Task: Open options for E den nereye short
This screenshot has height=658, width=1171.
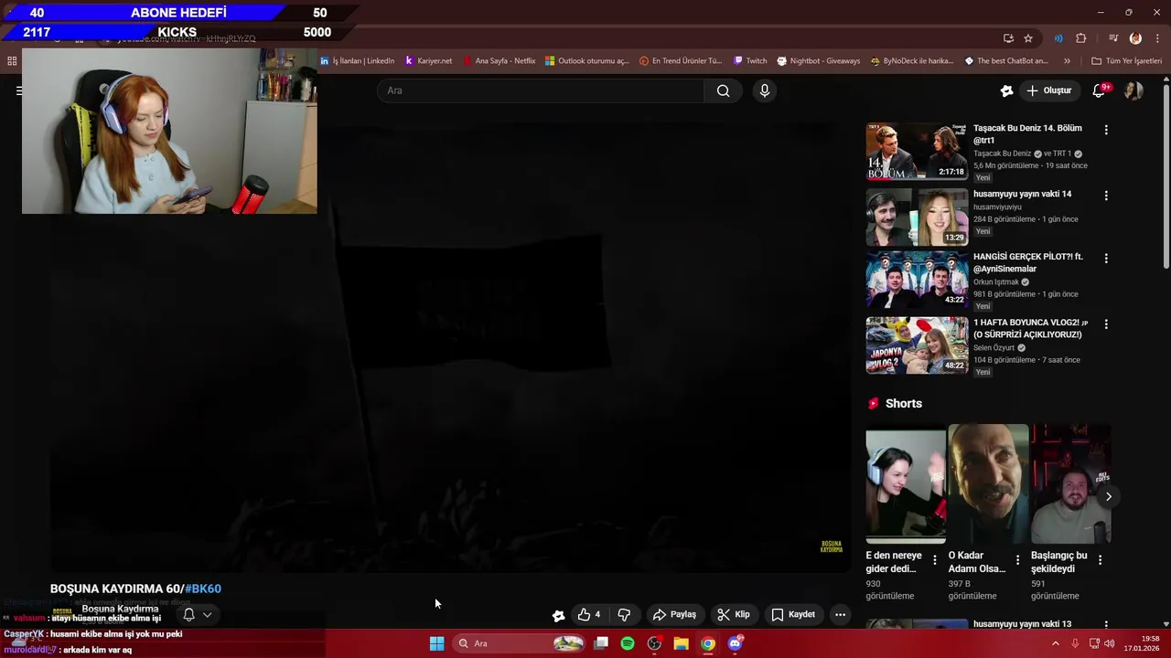Action: pyautogui.click(x=934, y=559)
